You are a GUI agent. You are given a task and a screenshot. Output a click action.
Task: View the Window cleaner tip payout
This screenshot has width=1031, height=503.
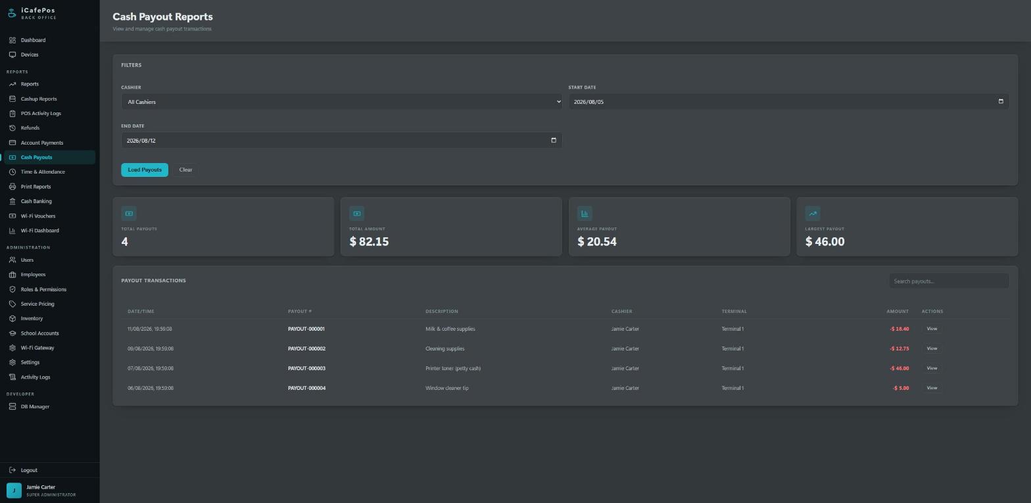tap(932, 388)
